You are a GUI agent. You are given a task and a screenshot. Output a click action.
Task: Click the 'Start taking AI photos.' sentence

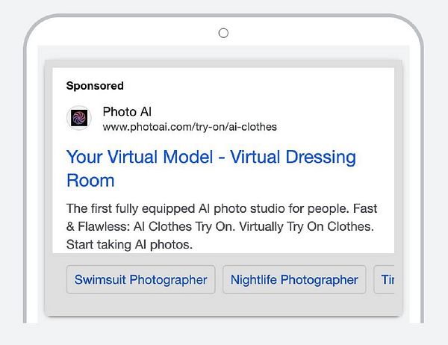click(129, 245)
